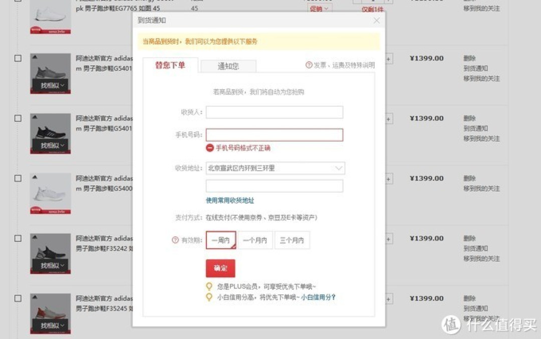Open the 小白信用分? link
This screenshot has width=541, height=339.
pyautogui.click(x=318, y=297)
